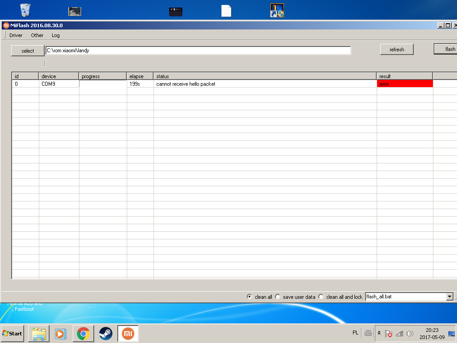Launch Windows Media Player from the taskbar
This screenshot has height=343, width=457.
tap(60, 334)
